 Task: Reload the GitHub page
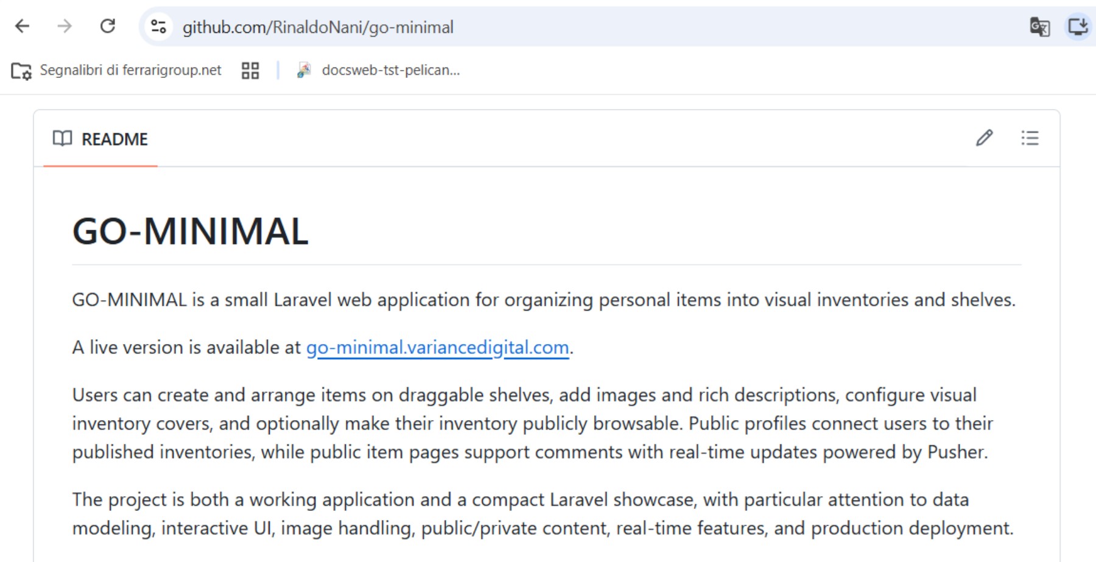[108, 26]
